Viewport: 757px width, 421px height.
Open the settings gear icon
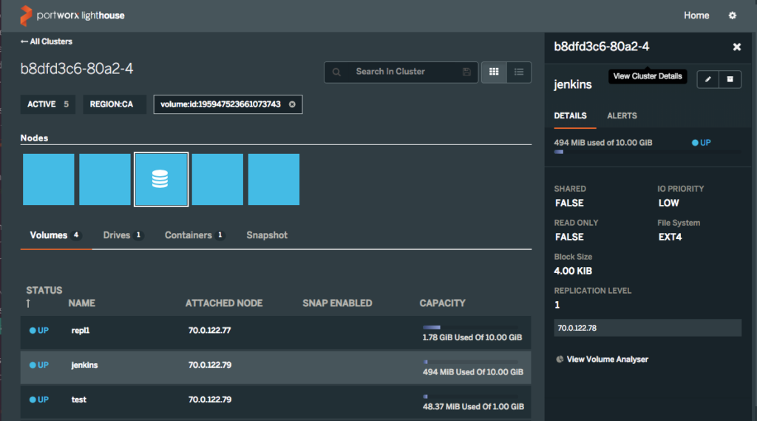click(x=733, y=16)
